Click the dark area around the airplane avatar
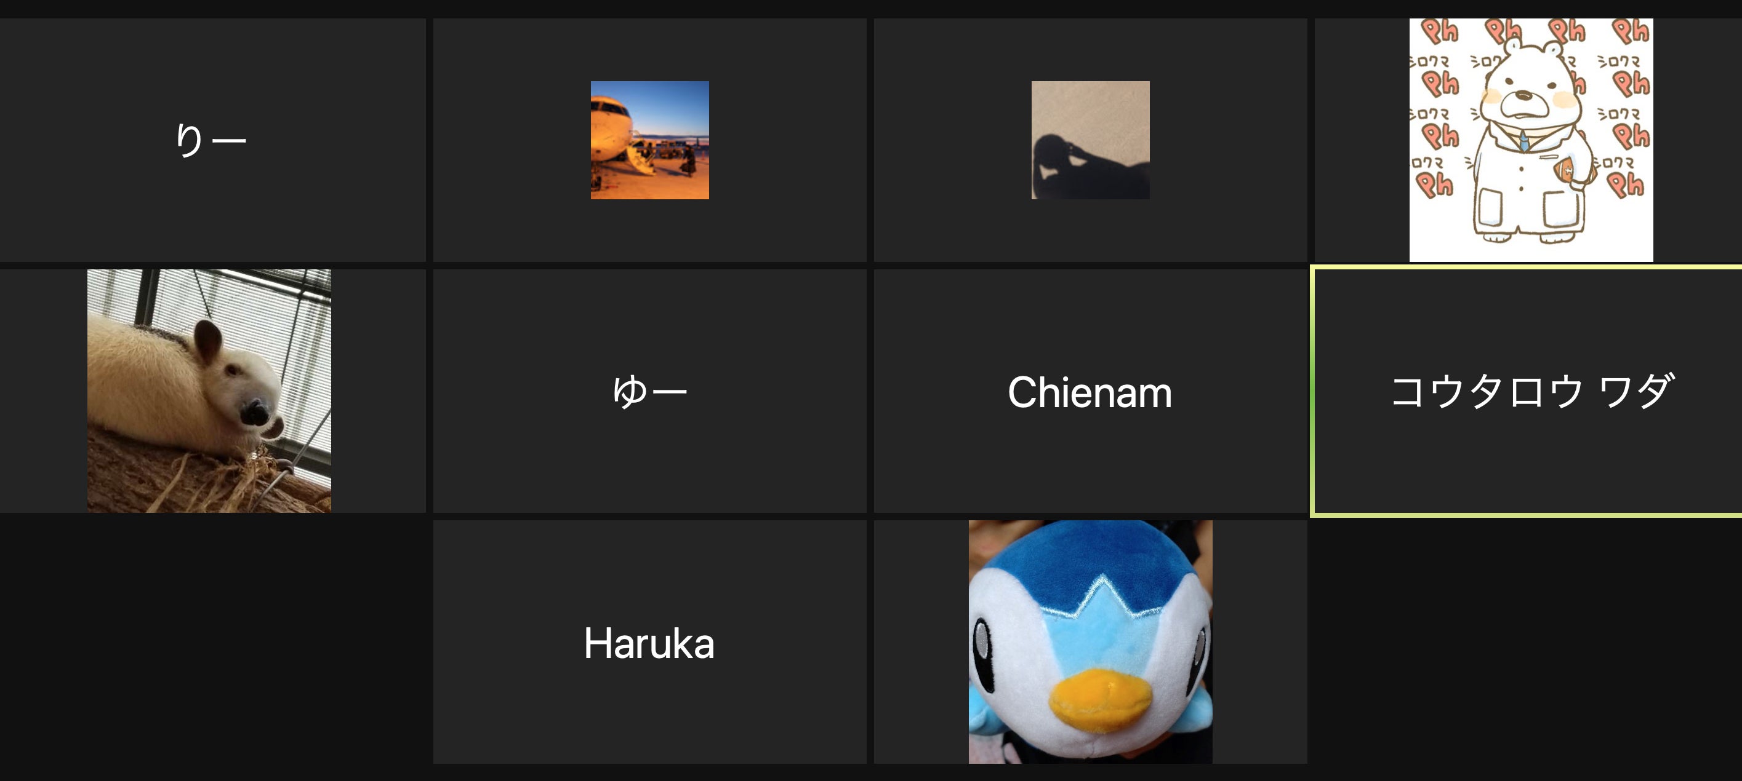The image size is (1742, 781). [514, 140]
